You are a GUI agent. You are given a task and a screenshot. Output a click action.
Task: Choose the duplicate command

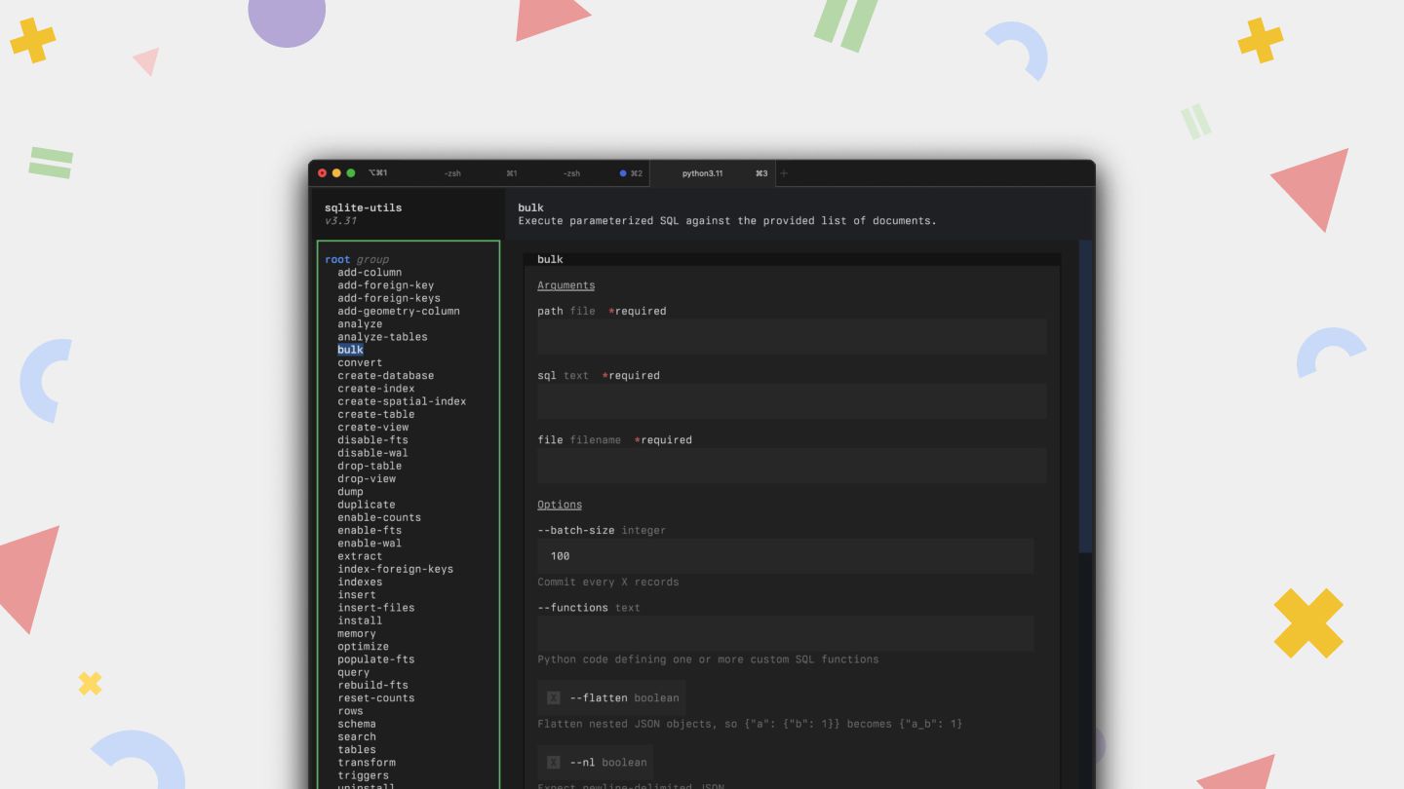(367, 505)
